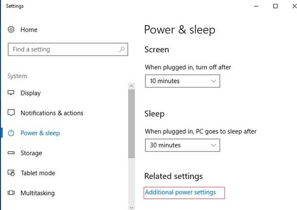Click the Multitasking icon
297x210 pixels.
(11, 193)
